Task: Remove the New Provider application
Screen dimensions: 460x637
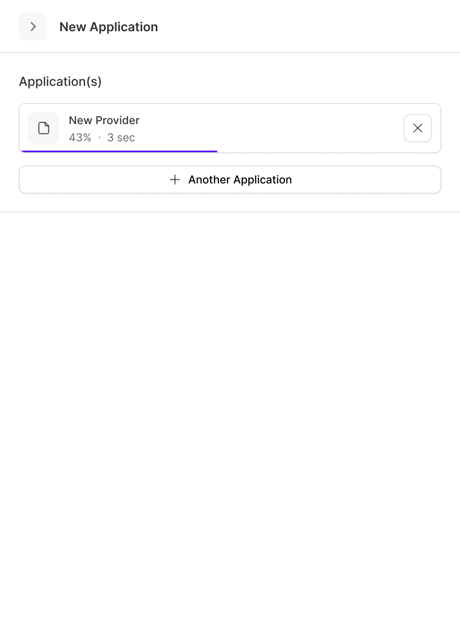Action: pos(417,128)
